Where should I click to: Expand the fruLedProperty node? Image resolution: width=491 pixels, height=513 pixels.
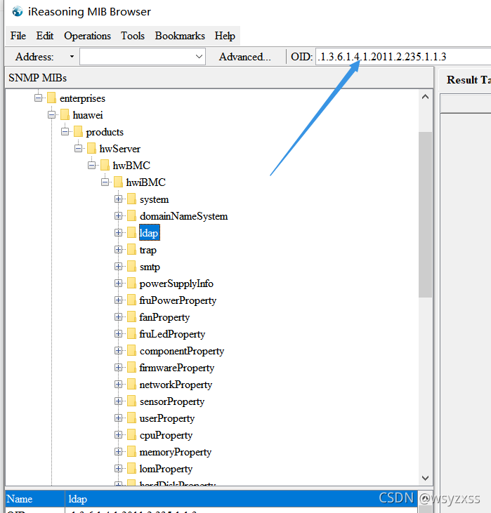click(118, 334)
